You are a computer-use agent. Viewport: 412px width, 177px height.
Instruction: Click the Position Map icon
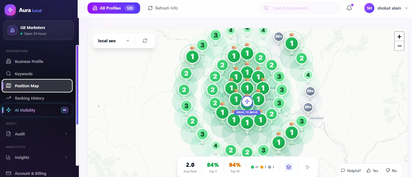9,86
